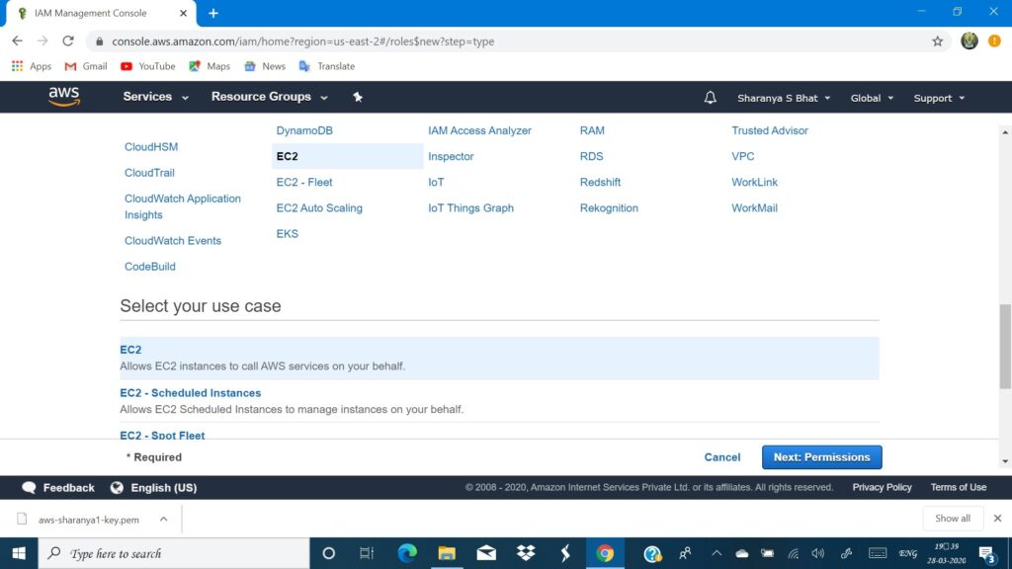The height and width of the screenshot is (569, 1012).
Task: Open the Apps grid bookmark
Action: click(x=31, y=66)
